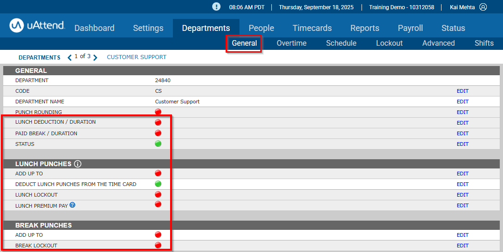This screenshot has height=252, width=503.
Task: Click Punch Rounding red status indicator
Action: 158,112
